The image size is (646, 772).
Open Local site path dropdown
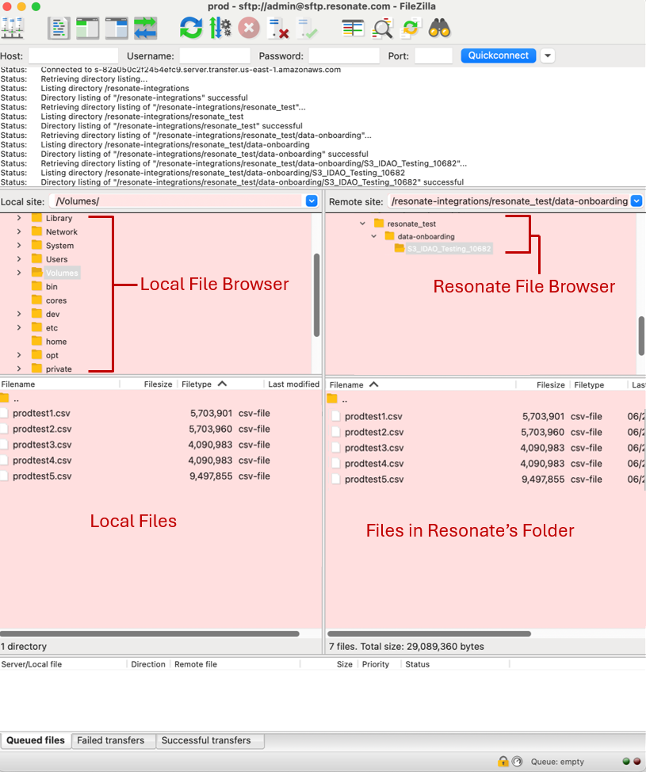(x=312, y=201)
